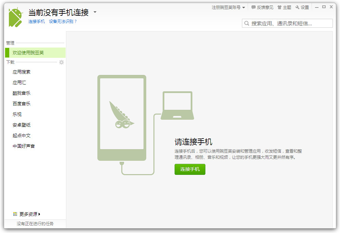Click the phone illustration with pea pod
This screenshot has width=340, height=233.
[122, 118]
